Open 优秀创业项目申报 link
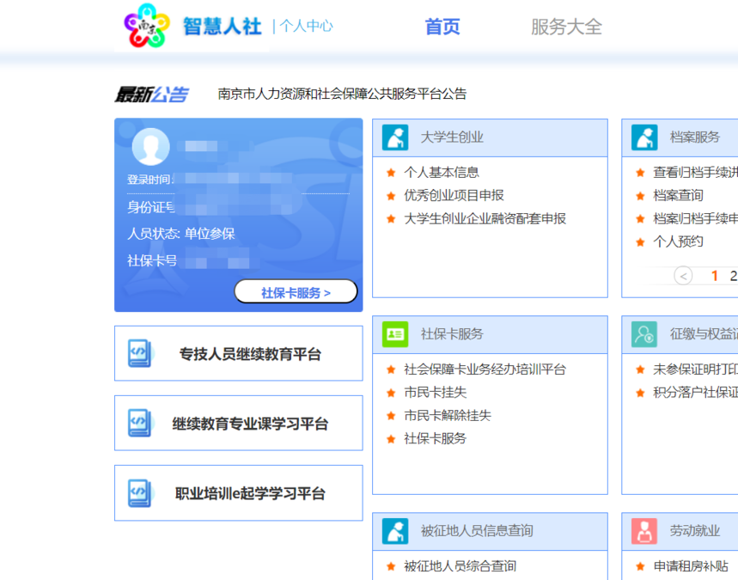 454,195
